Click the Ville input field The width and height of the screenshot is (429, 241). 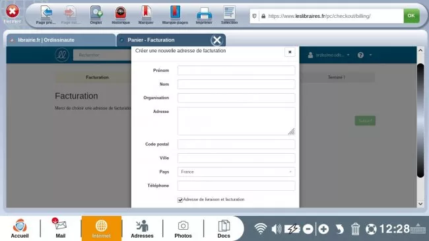[236, 158]
